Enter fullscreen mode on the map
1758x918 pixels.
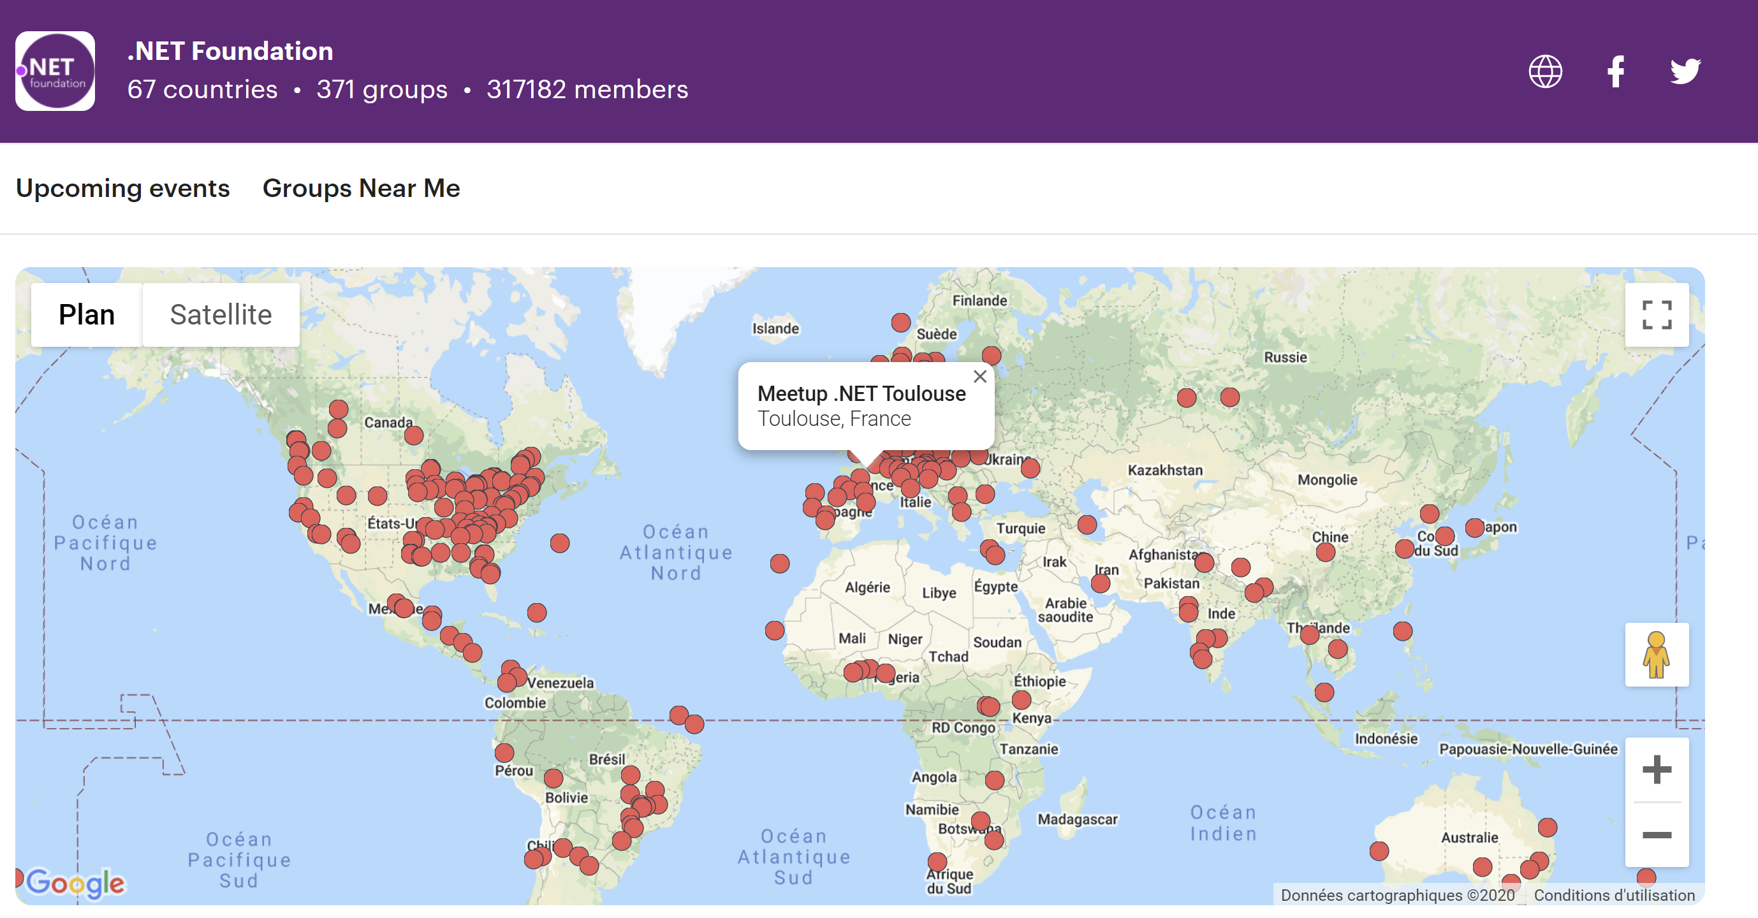tap(1657, 315)
